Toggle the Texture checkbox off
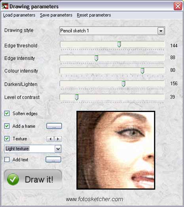This screenshot has height=207, width=184. point(7,139)
